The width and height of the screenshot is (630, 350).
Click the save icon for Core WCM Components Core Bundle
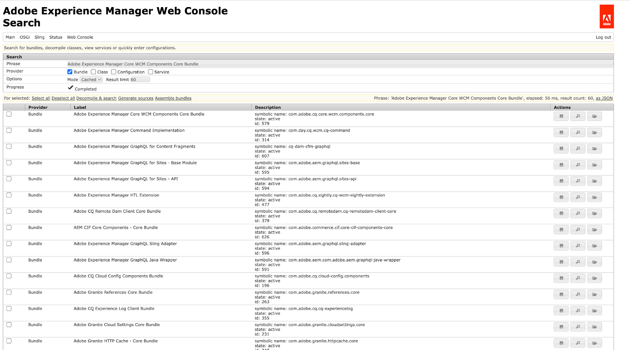[x=561, y=117]
